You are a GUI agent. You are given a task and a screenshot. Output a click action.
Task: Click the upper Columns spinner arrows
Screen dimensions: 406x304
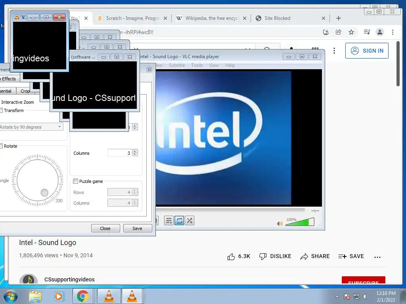click(135, 153)
